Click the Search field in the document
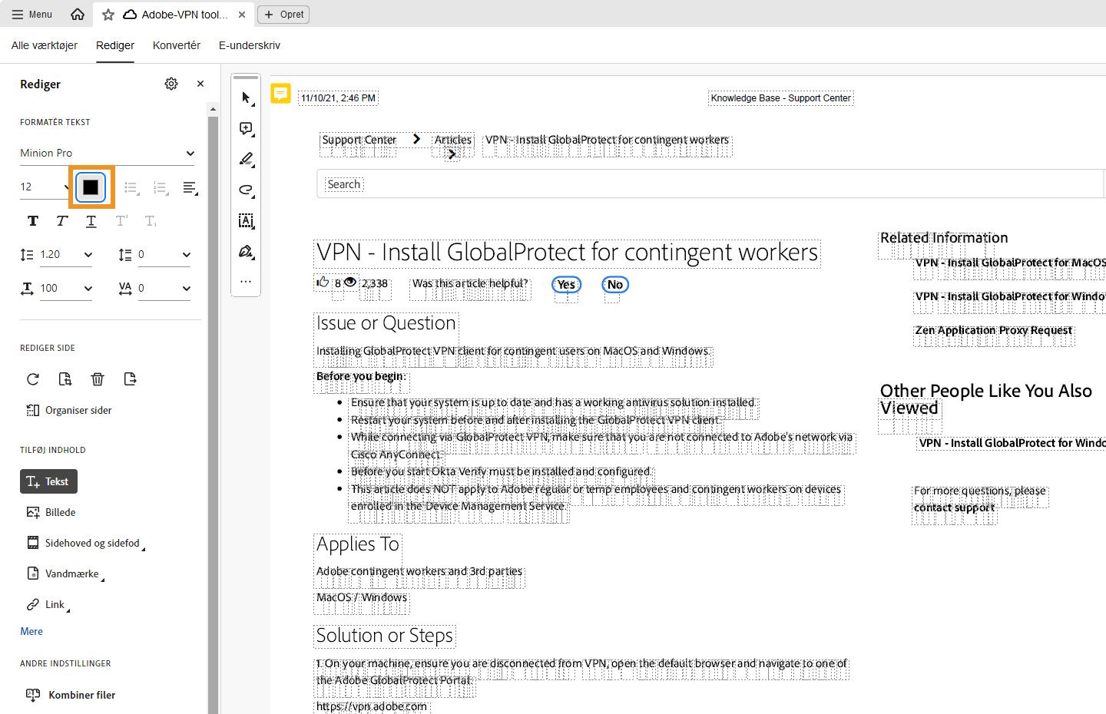1106x714 pixels. click(343, 183)
